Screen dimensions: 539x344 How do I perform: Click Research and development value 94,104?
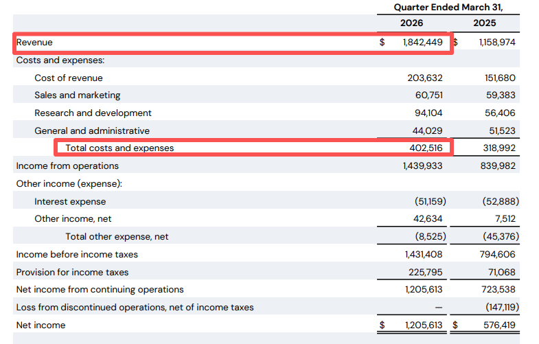pyautogui.click(x=428, y=113)
